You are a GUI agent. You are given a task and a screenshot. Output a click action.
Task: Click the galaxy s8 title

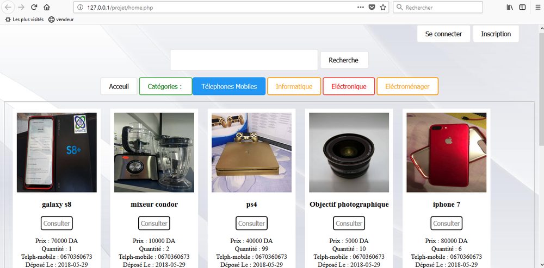57,205
